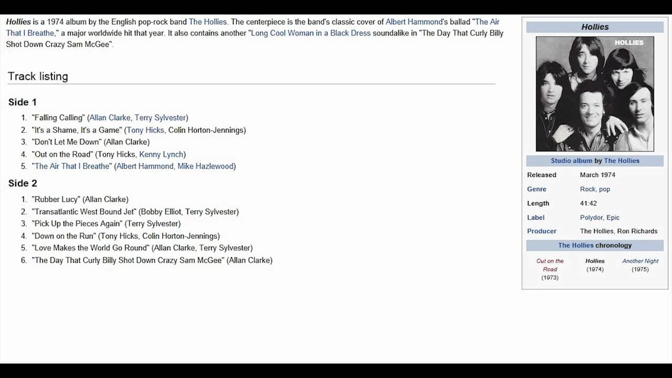
Task: Click the "Released" label in the infobox
Action: click(541, 175)
